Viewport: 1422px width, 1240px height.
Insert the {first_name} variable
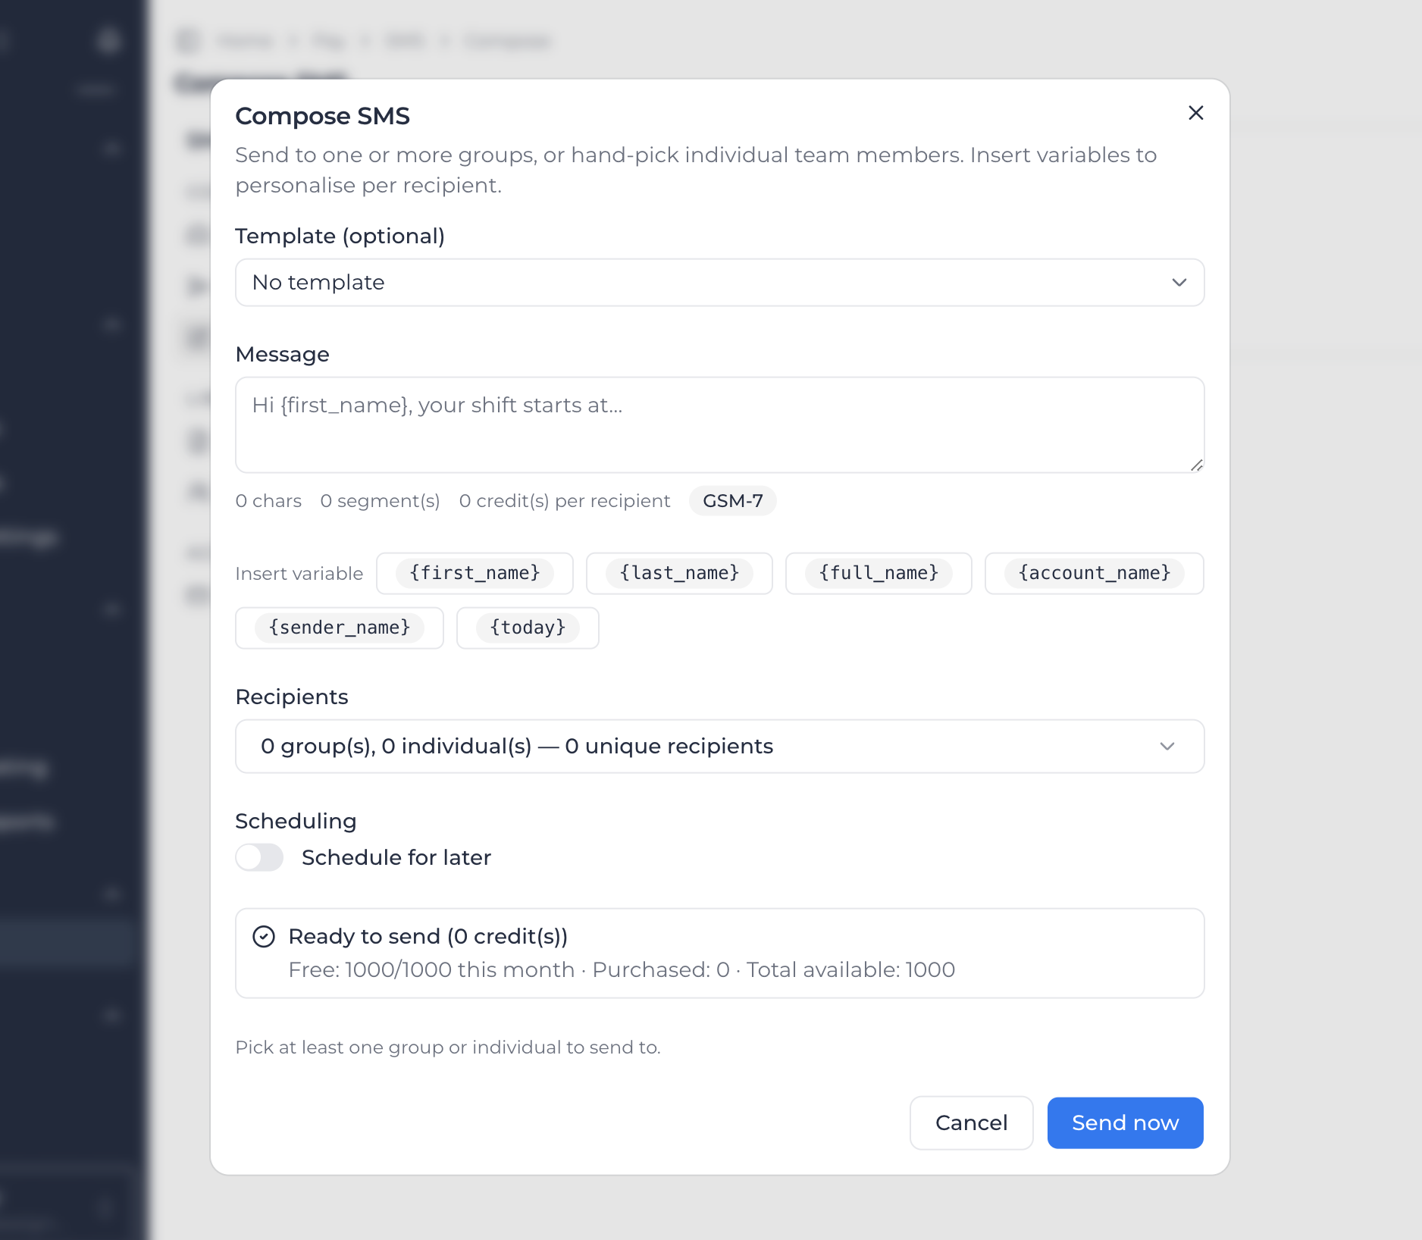[475, 573]
